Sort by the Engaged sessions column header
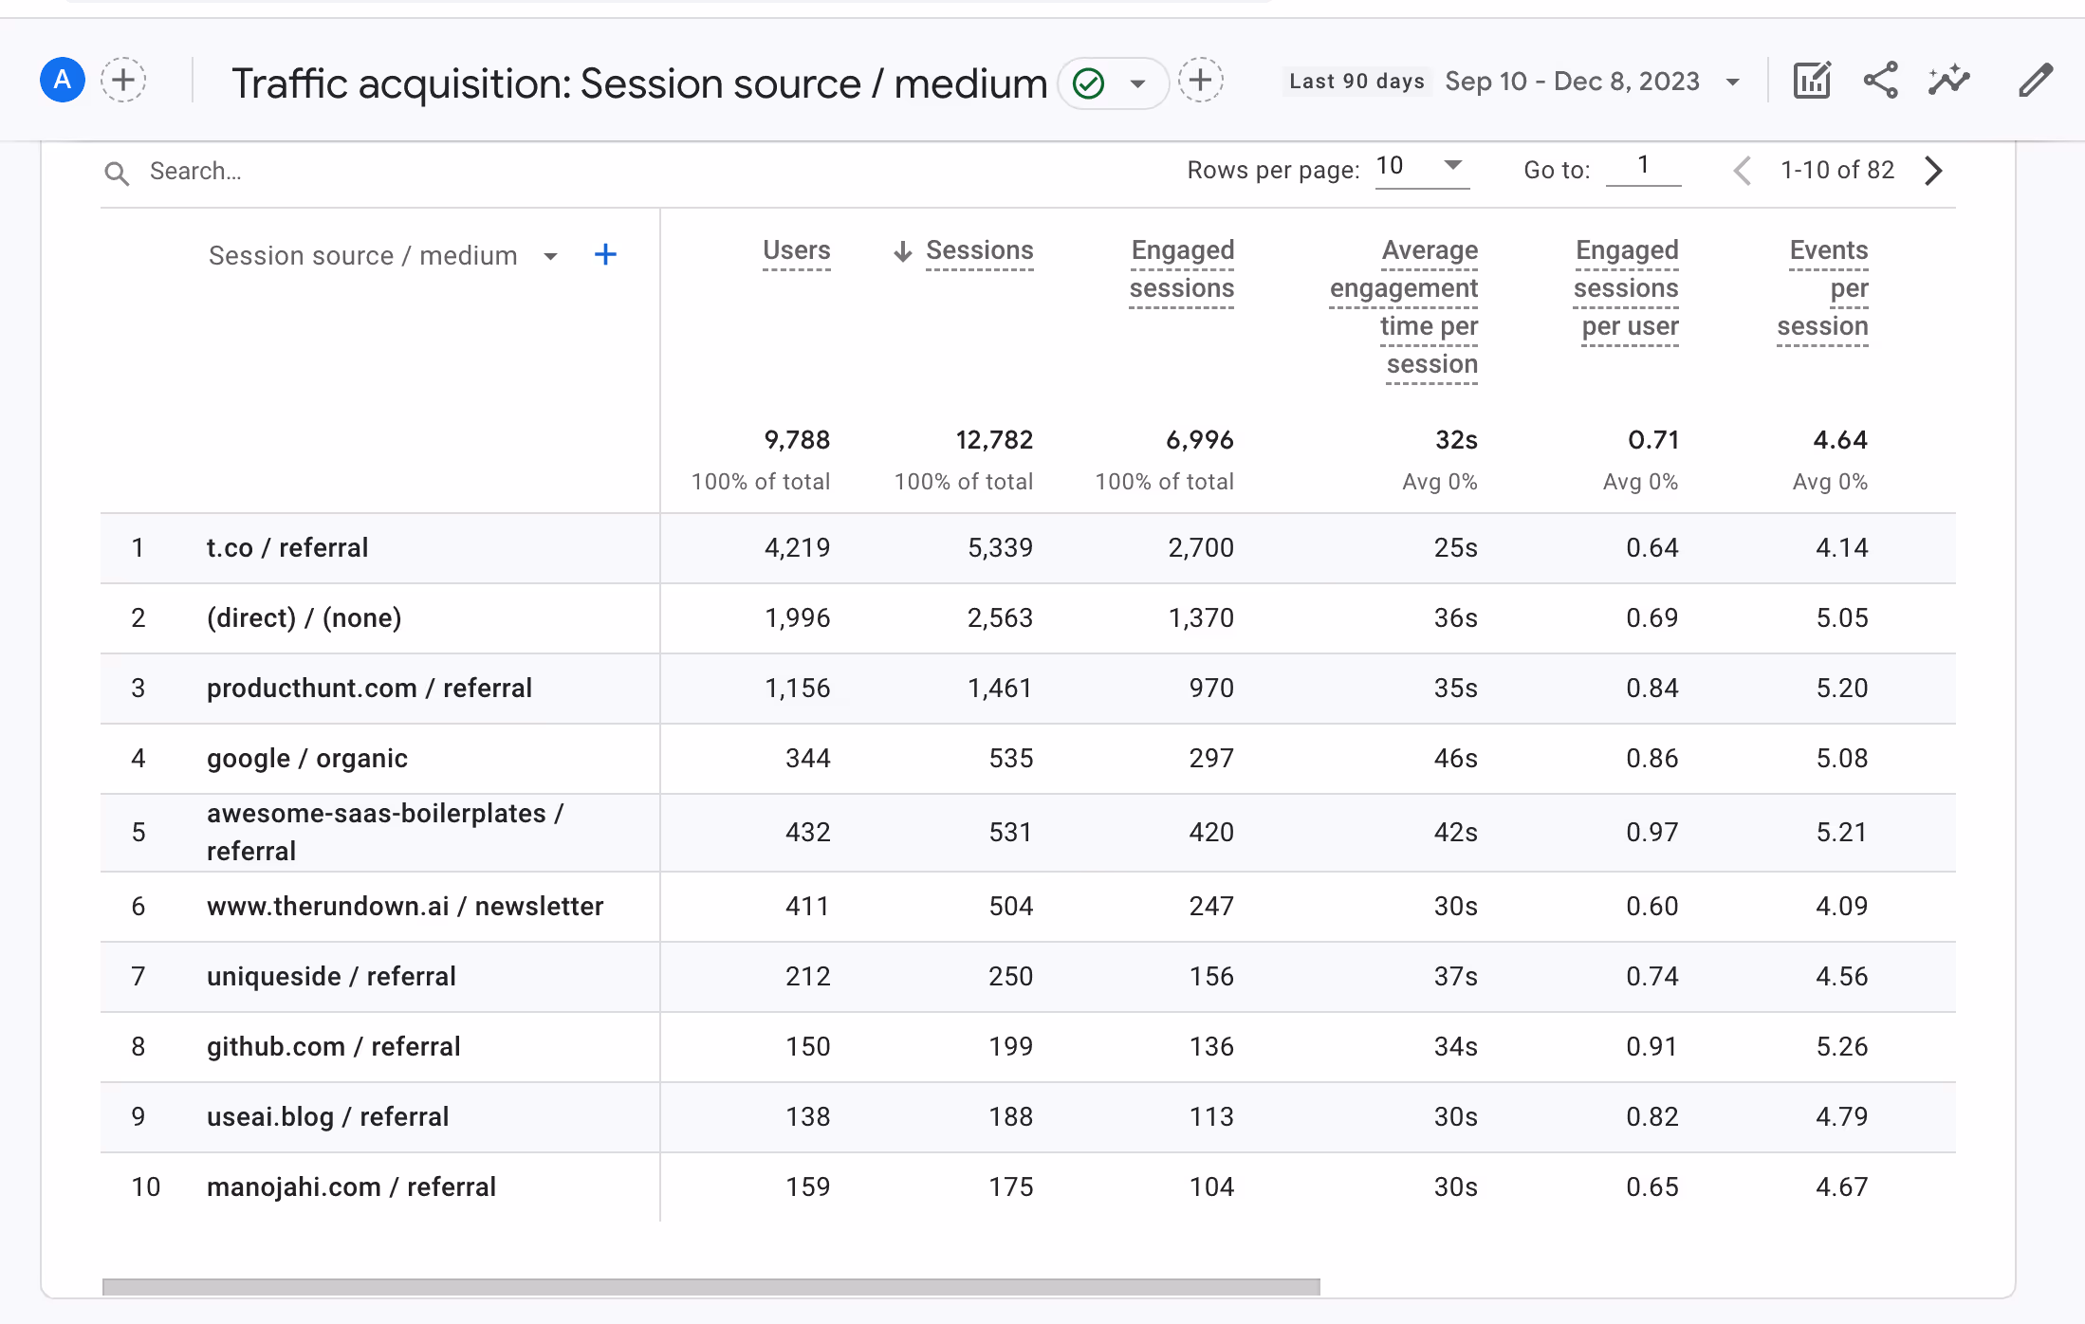This screenshot has height=1324, width=2085. (x=1181, y=269)
